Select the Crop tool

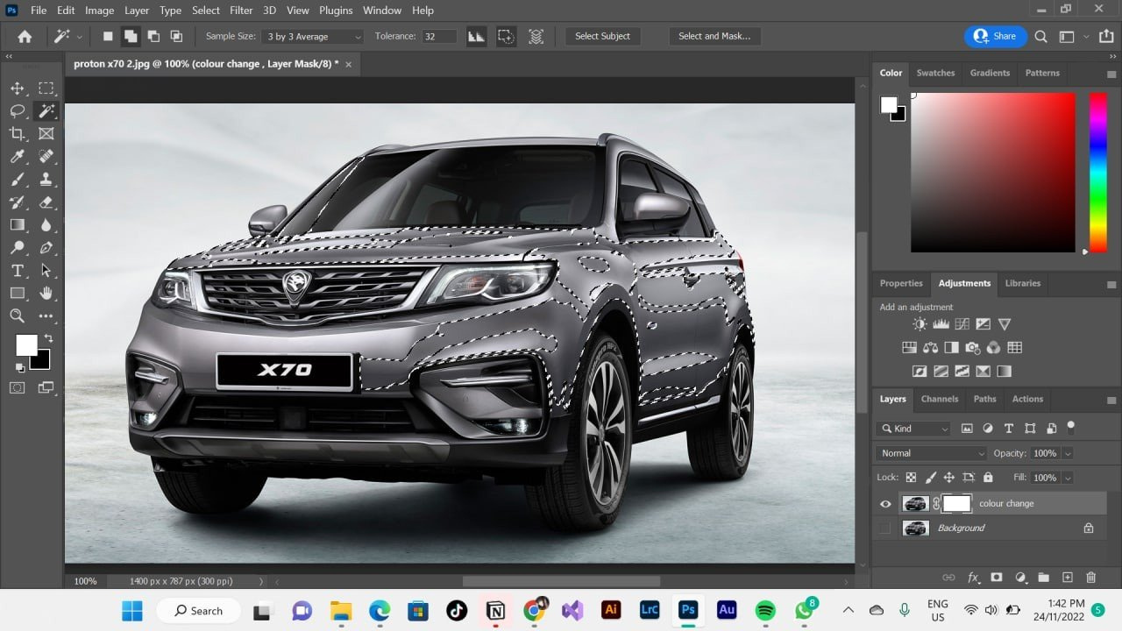[17, 134]
